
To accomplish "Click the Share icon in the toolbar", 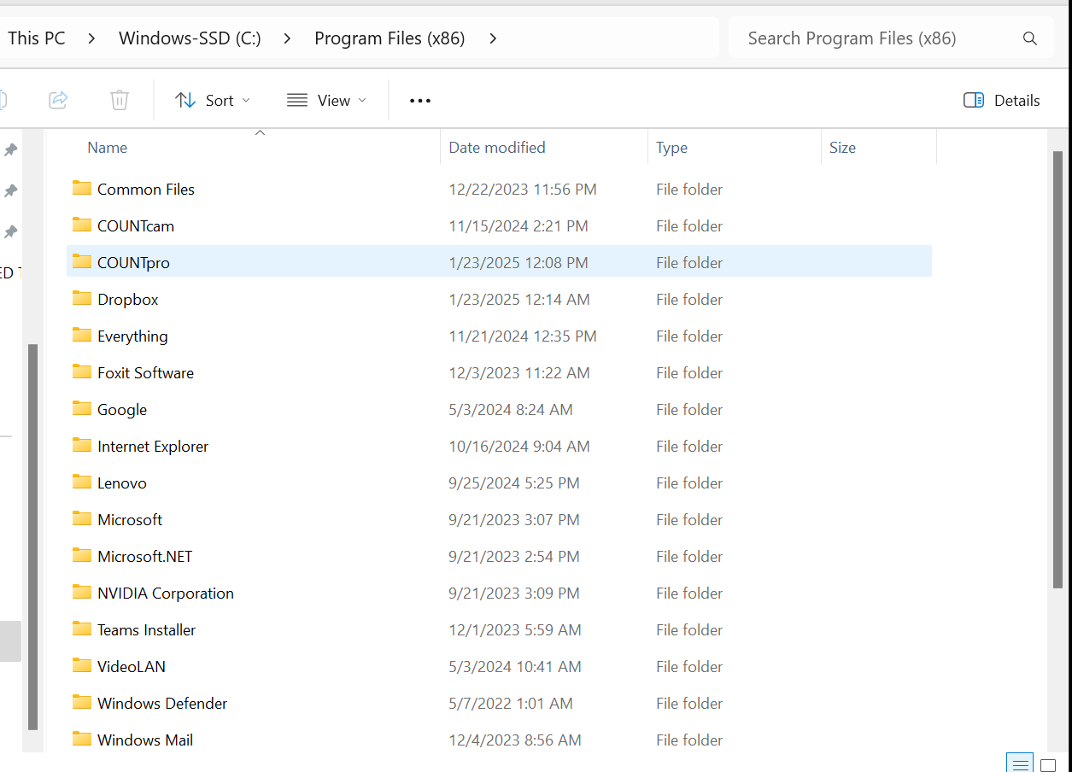I will [x=58, y=100].
